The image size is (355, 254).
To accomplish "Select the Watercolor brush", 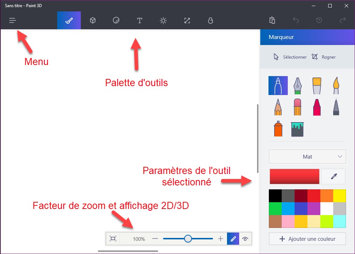I will (x=336, y=85).
